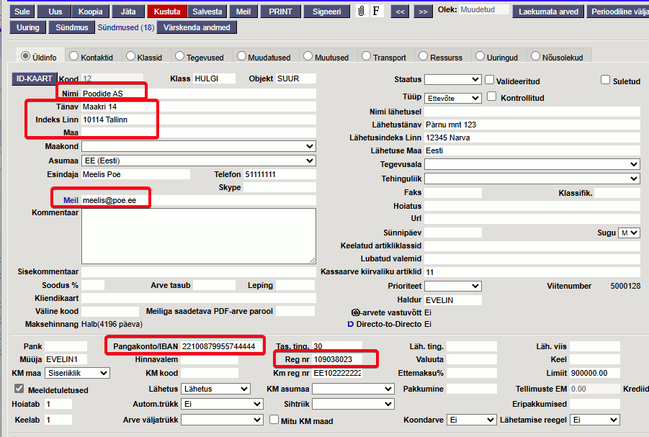The height and width of the screenshot is (437, 649).
Task: Open the Asumaa country dropdown
Action: (x=199, y=161)
